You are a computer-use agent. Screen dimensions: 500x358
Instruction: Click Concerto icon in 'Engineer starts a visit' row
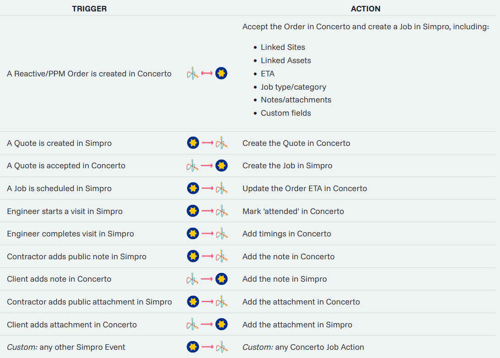click(221, 211)
